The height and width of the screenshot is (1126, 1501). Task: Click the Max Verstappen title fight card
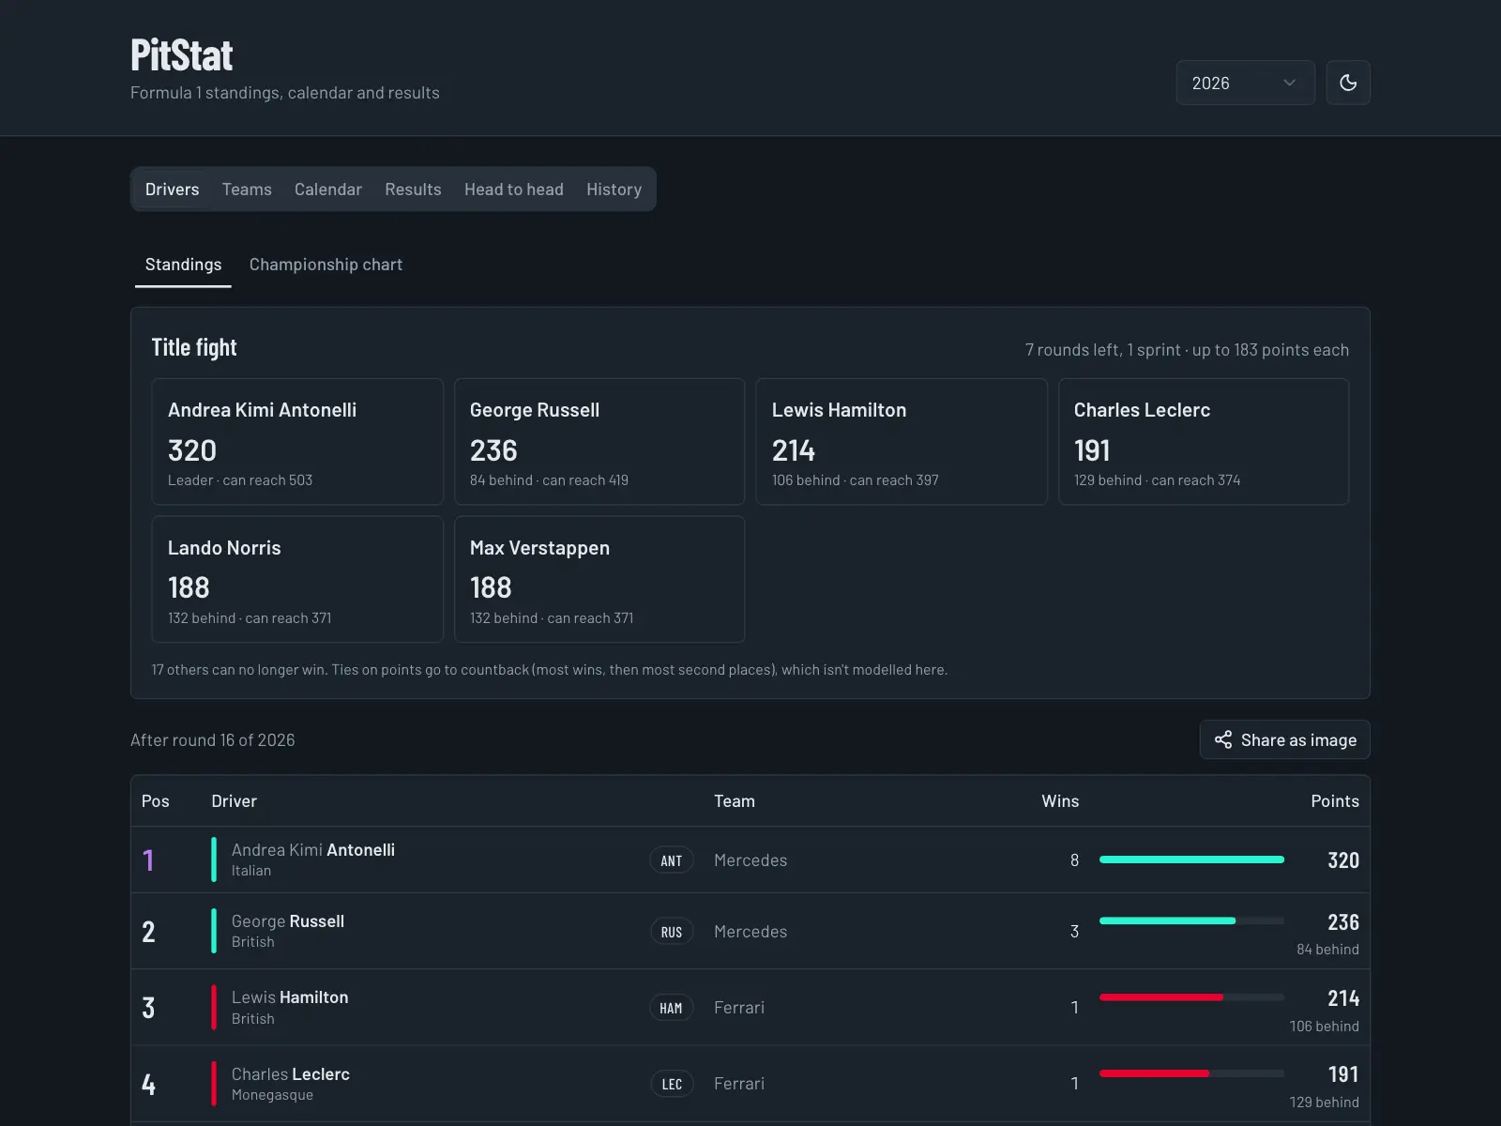click(x=599, y=579)
